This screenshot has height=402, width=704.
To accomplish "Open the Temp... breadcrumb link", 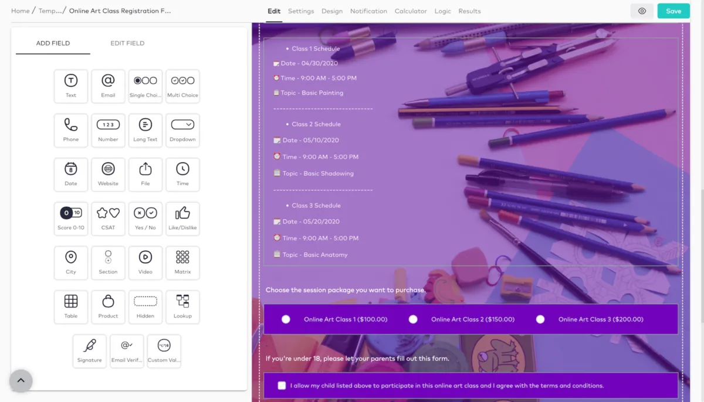I will pyautogui.click(x=51, y=11).
